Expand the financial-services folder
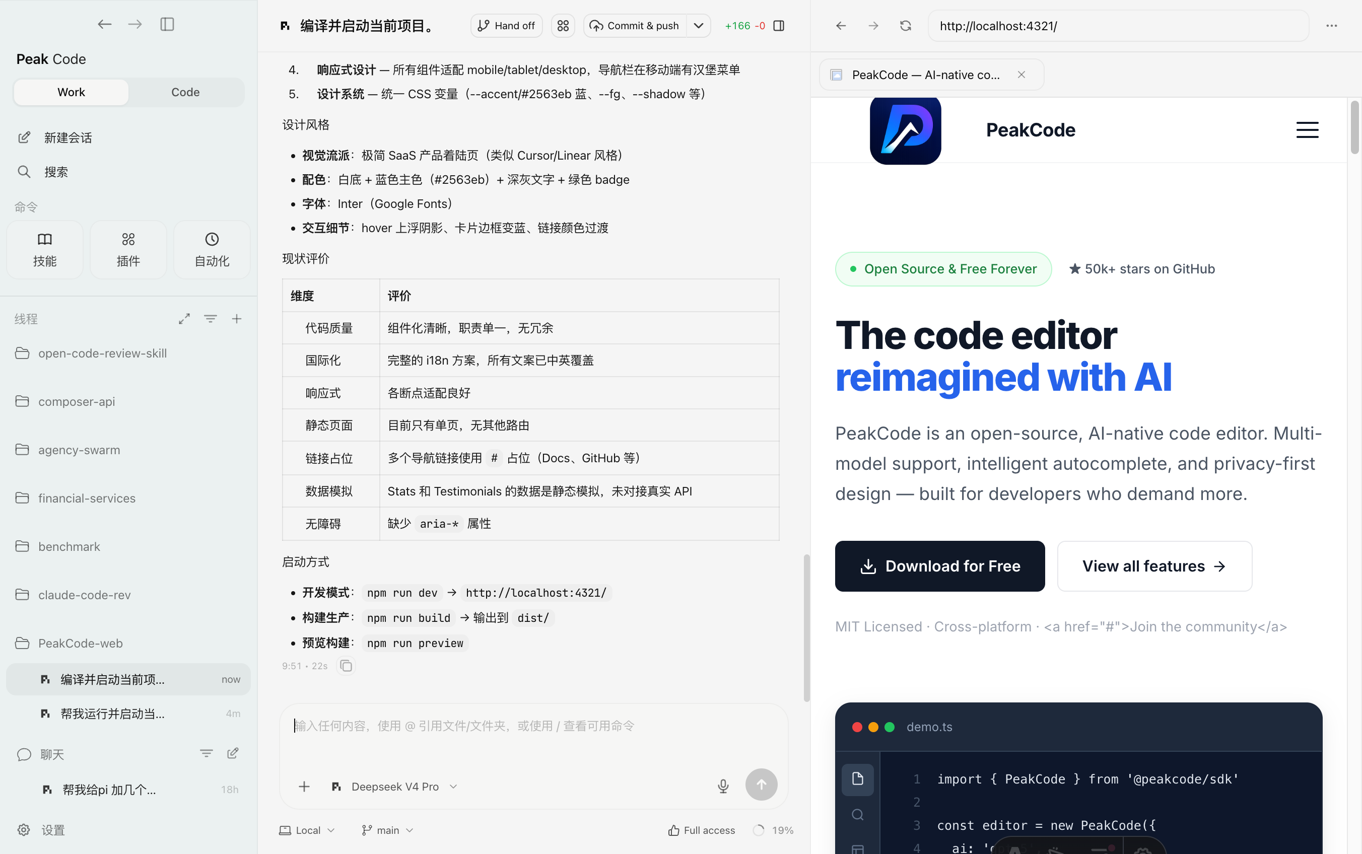The height and width of the screenshot is (854, 1362). click(x=128, y=498)
